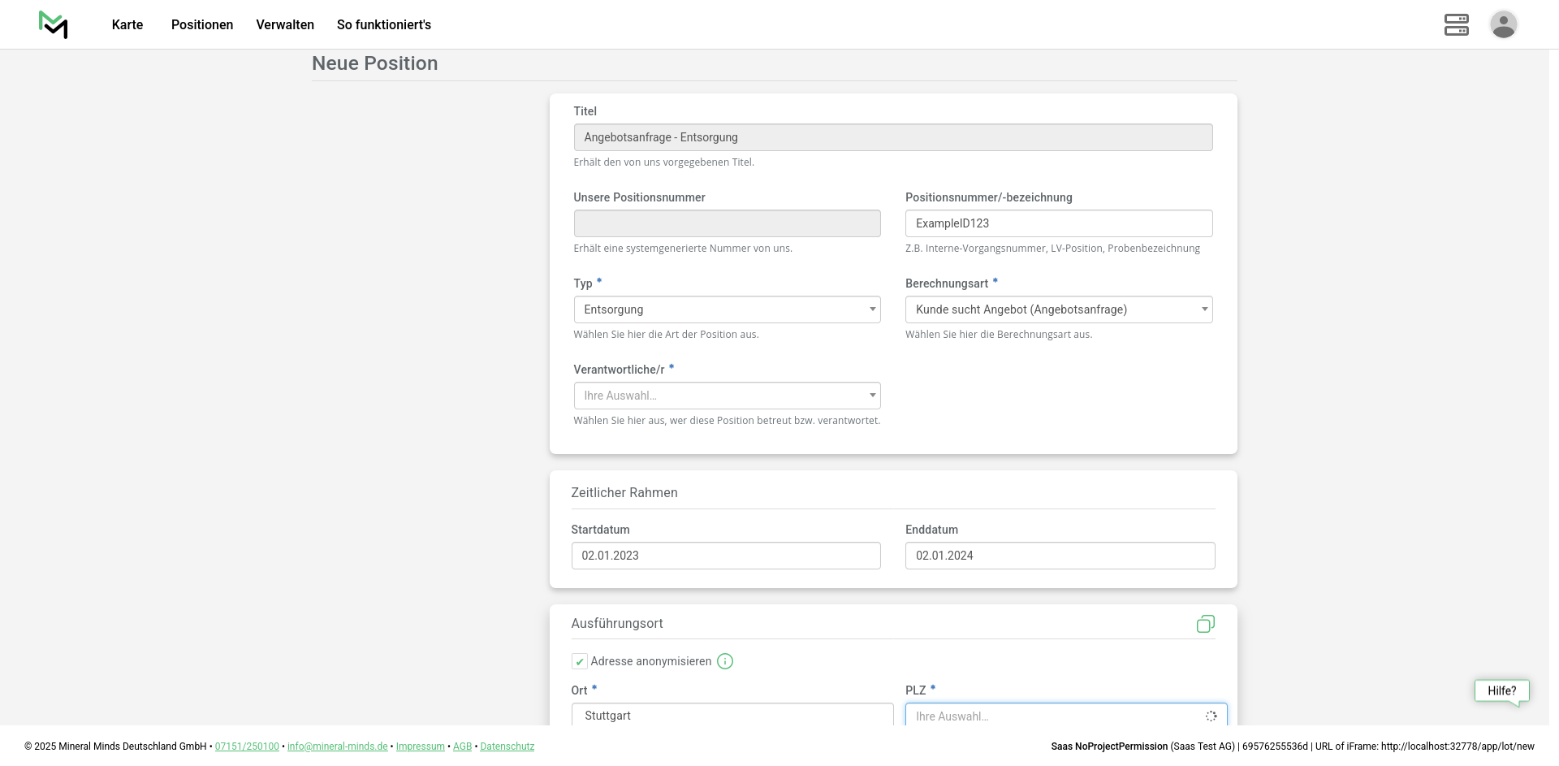Image resolution: width=1559 pixels, height=766 pixels.
Task: Focus the Startdatum date field
Action: [725, 556]
